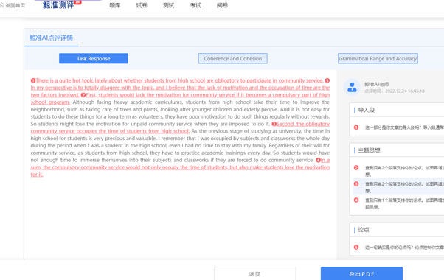Select comment 1 under 导入段

point(397,127)
